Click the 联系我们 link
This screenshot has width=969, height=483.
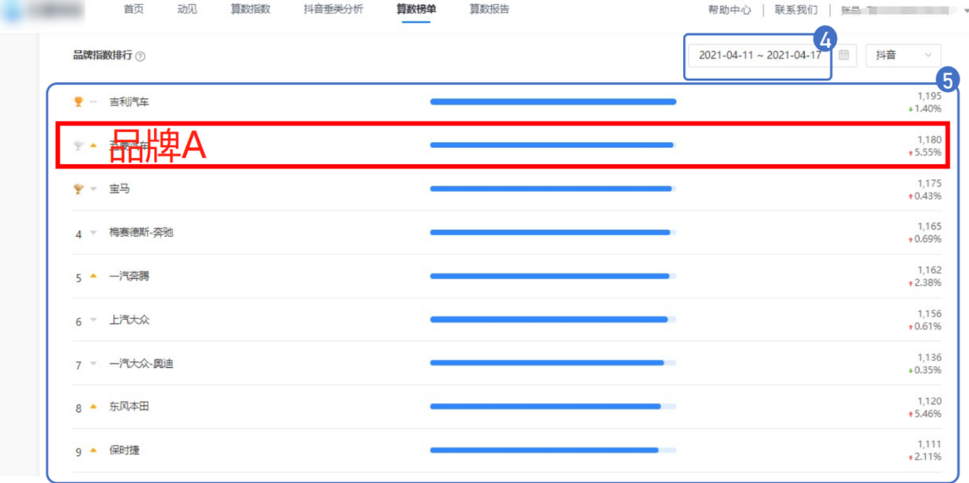(796, 10)
